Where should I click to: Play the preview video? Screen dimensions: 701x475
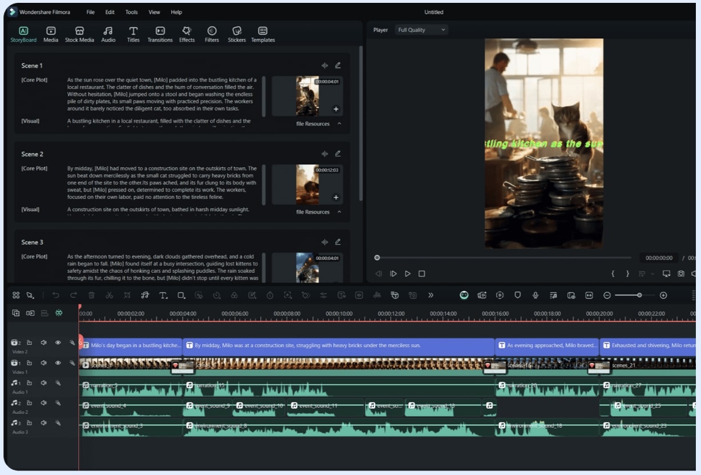click(x=408, y=273)
